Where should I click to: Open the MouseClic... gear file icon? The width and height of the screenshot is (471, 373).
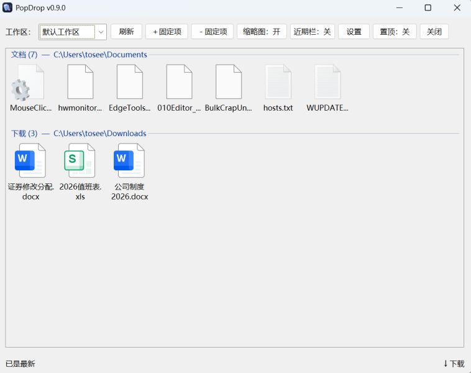click(x=28, y=82)
